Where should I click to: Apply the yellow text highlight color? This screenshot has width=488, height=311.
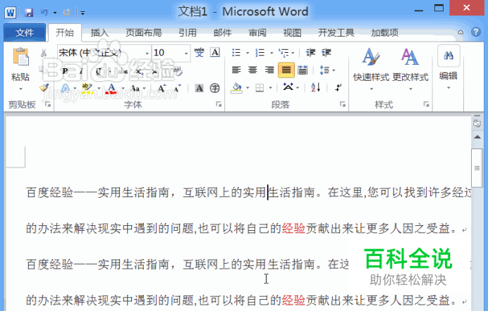coord(87,89)
